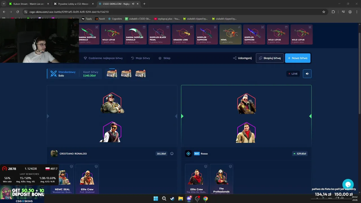Copy the battle with Skopiuj bitwę
Image resolution: width=361 pixels, height=203 pixels.
(x=270, y=58)
